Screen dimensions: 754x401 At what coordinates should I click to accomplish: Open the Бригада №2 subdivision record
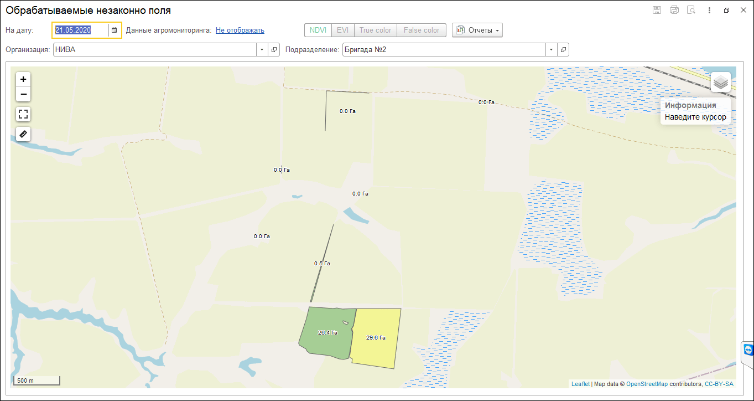pos(563,49)
